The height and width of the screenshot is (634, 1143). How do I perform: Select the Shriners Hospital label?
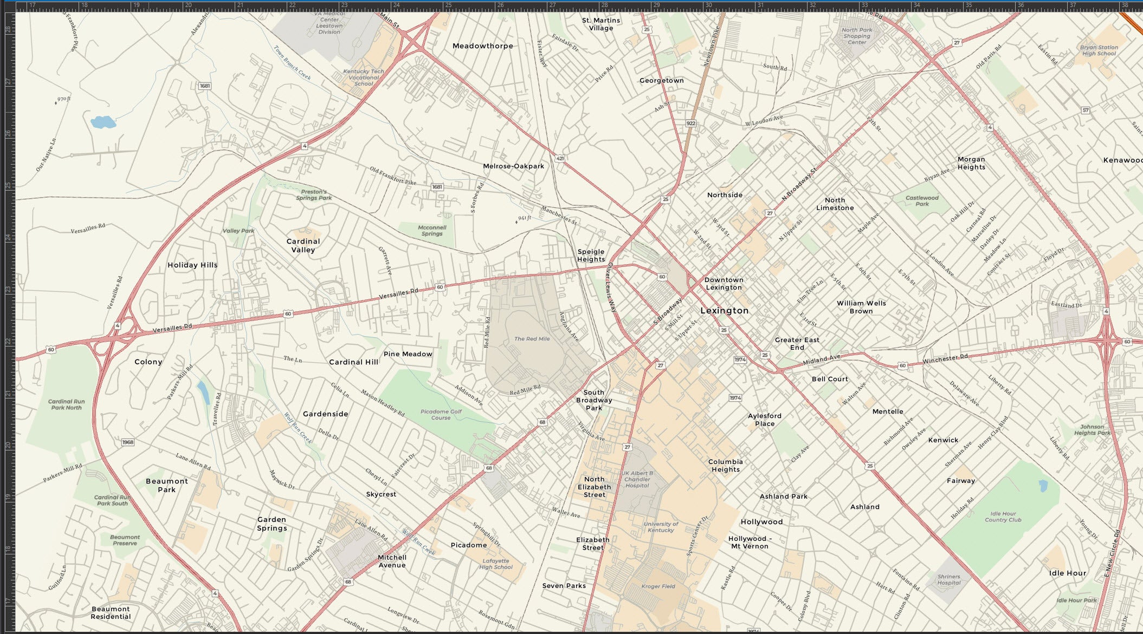pos(948,580)
